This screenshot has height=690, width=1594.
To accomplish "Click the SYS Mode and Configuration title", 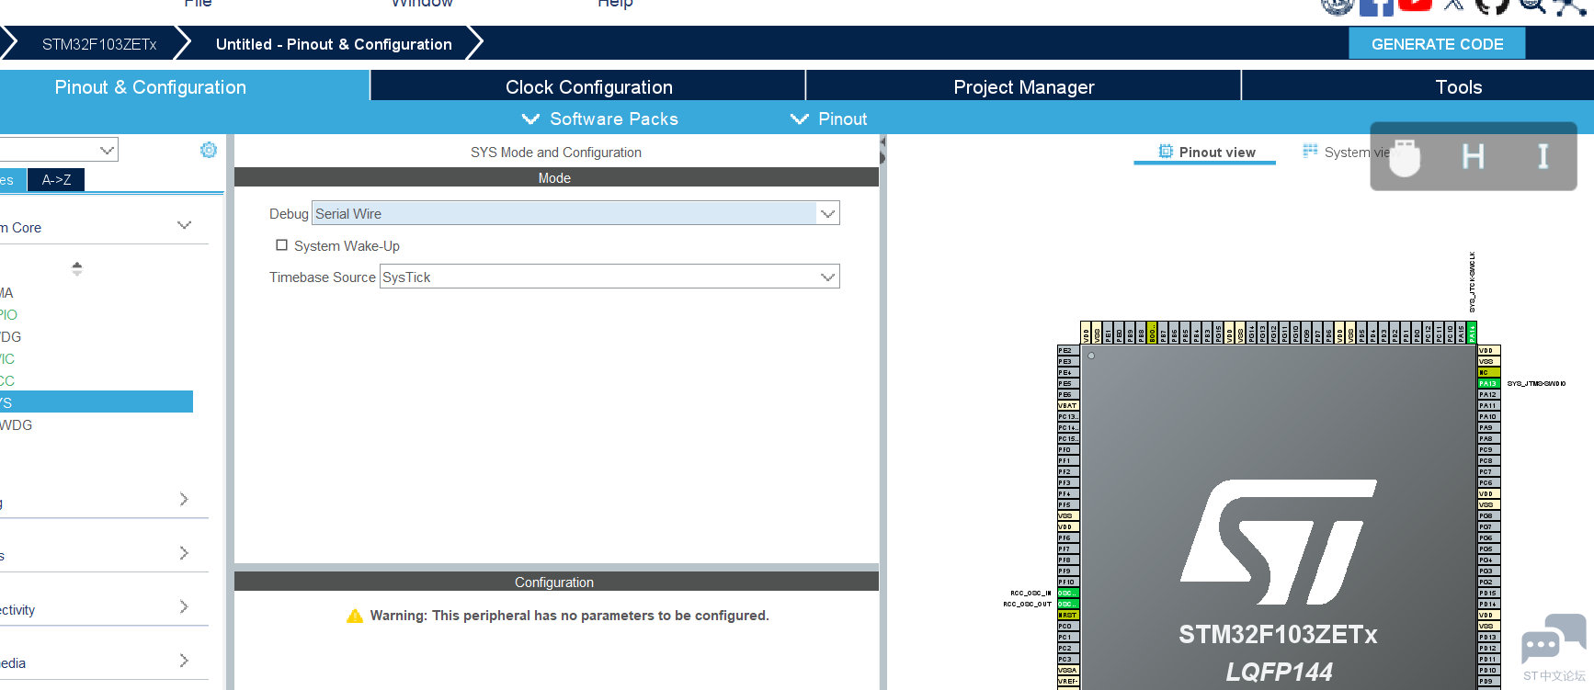I will point(556,153).
